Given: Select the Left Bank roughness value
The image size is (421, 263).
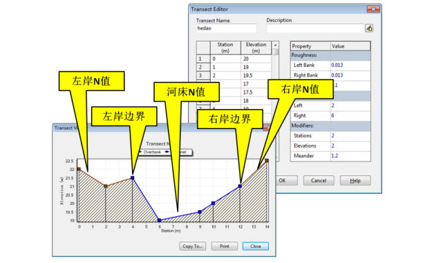Looking at the screenshot, I should (350, 65).
